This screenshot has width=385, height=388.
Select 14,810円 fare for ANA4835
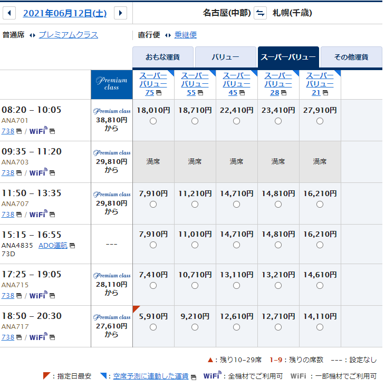(x=278, y=245)
